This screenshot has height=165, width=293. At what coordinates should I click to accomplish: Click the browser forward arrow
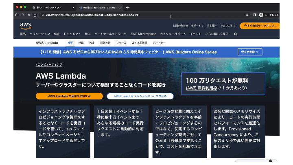click(x=23, y=15)
